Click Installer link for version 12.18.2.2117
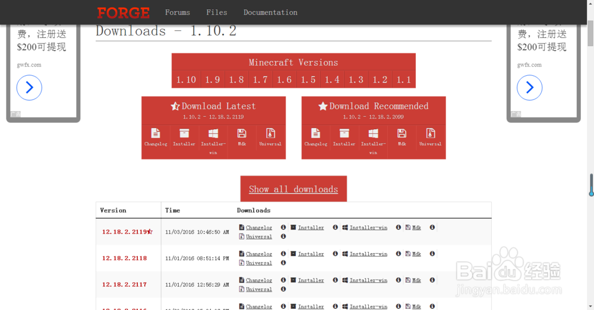Screen dimensions: 594x310 (x=311, y=280)
